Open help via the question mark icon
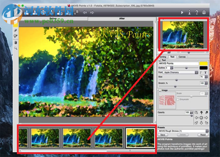220x157 pixels. (197, 12)
